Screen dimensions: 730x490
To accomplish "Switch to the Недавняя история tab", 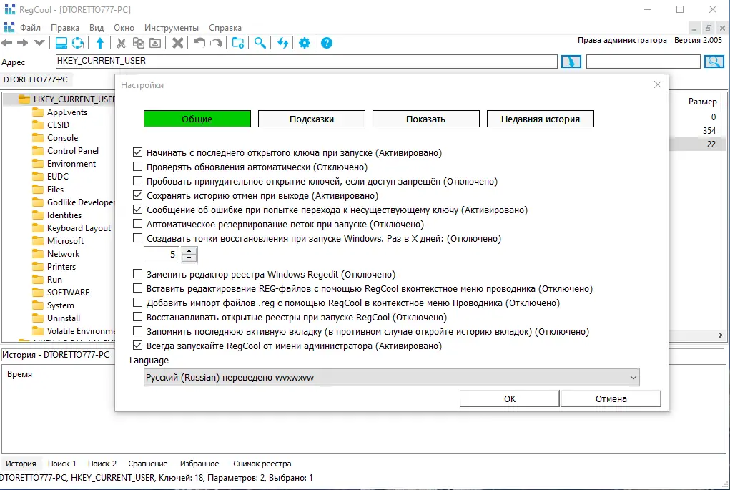I will (540, 119).
